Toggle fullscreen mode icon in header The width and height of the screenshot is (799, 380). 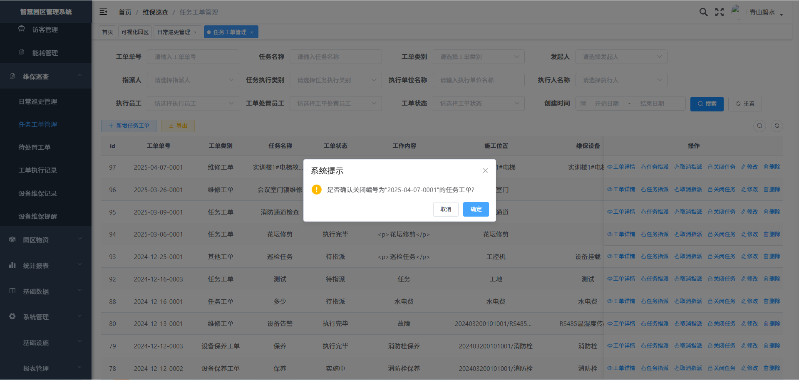pyautogui.click(x=720, y=12)
